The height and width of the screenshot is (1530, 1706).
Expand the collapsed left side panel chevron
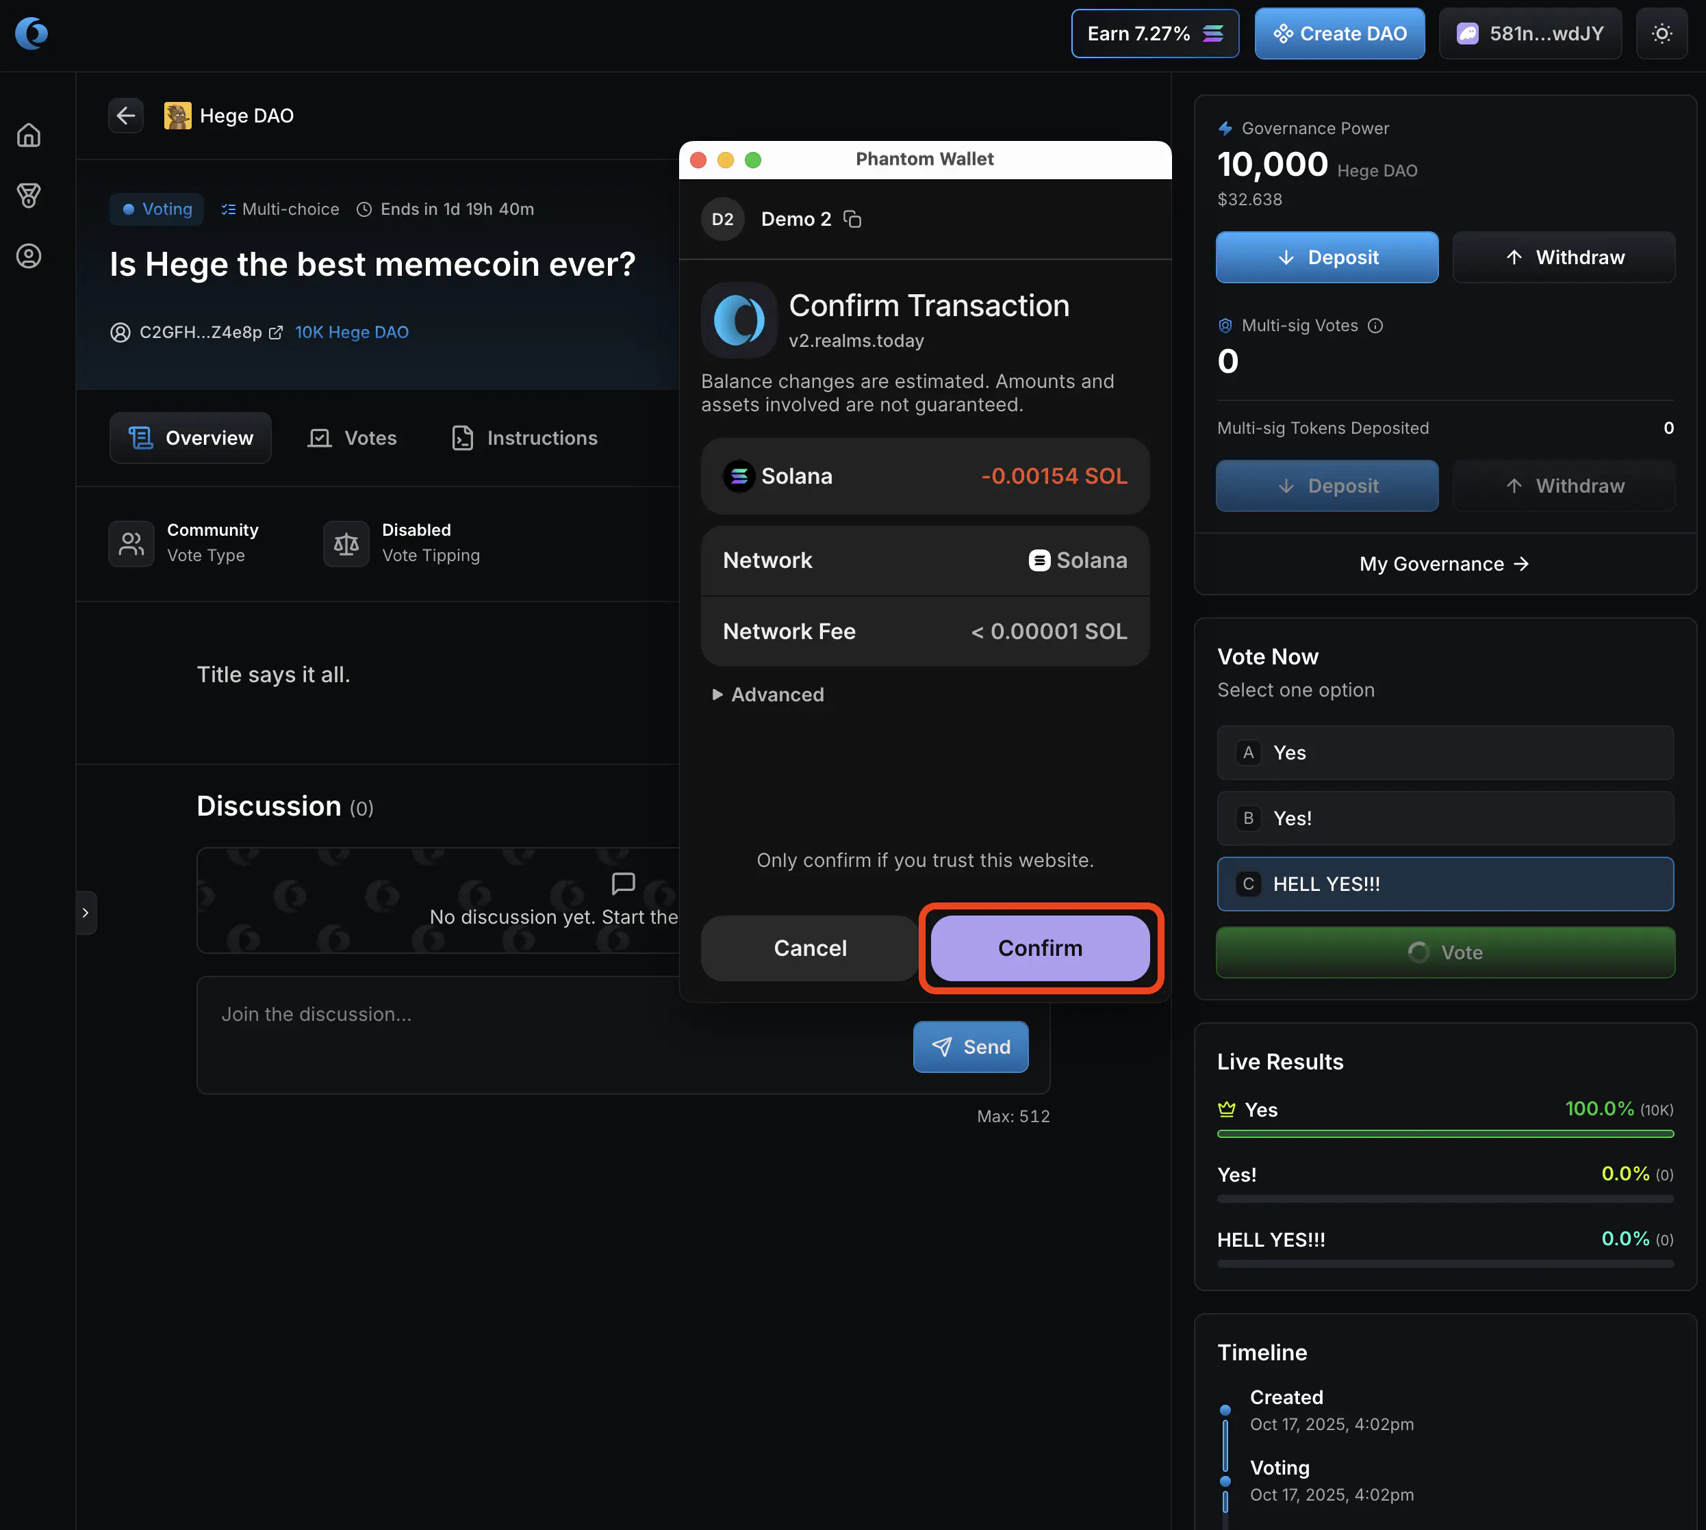tap(86, 912)
